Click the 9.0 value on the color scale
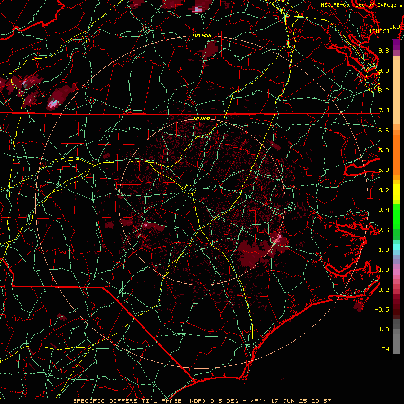The image size is (404, 404). click(x=384, y=70)
